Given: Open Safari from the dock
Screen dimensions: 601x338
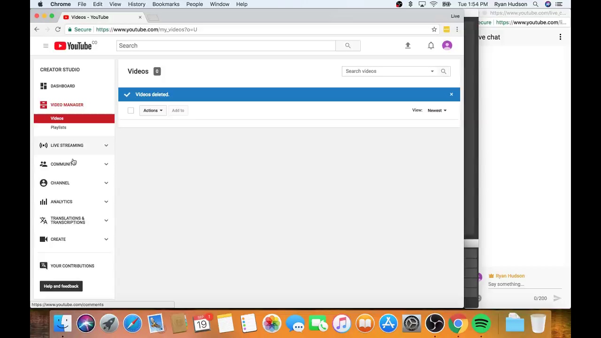Looking at the screenshot, I should click(x=132, y=323).
